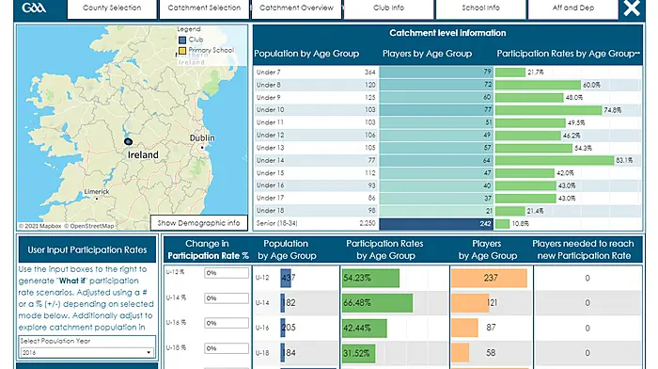
Task: Click the Under 18 participation bar 21.4%
Action: coord(509,211)
